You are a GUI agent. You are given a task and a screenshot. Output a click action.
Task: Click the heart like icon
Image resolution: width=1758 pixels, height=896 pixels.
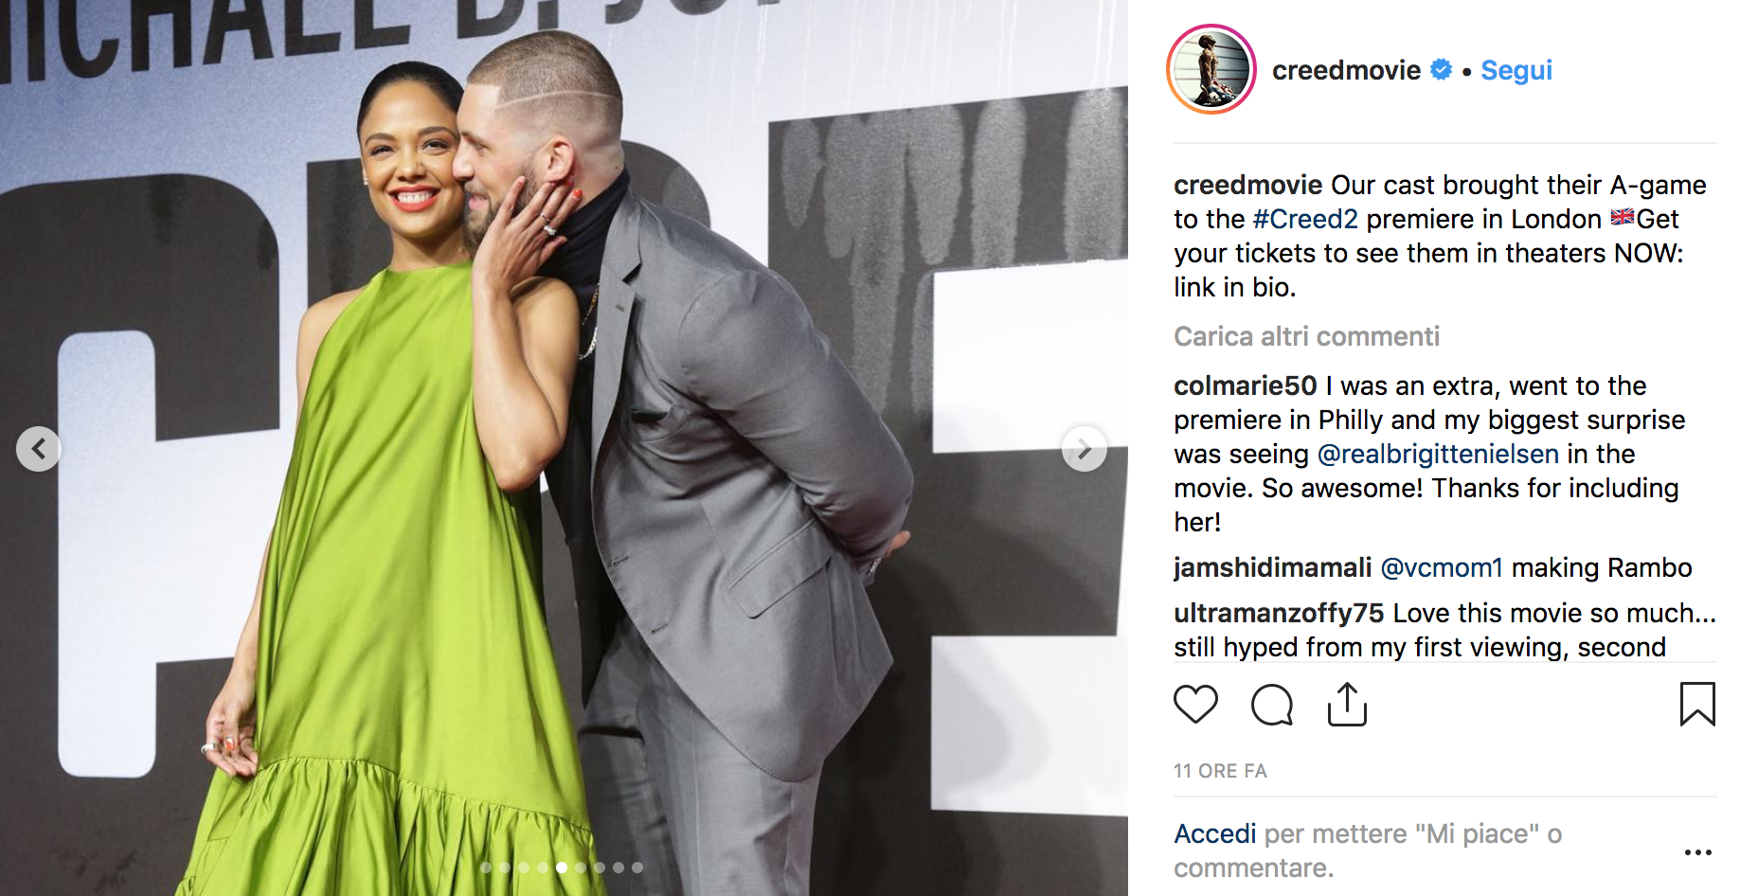1195,704
